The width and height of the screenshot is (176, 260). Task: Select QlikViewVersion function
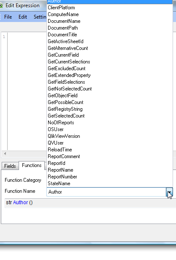point(110,136)
